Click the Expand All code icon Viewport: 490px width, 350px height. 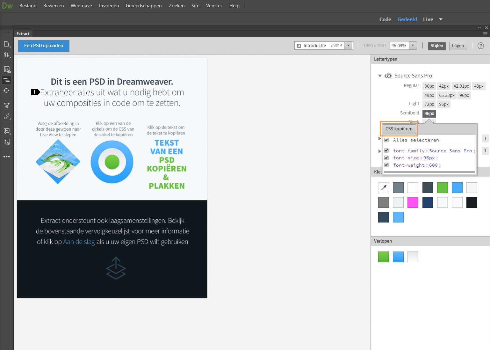pyautogui.click(x=7, y=105)
